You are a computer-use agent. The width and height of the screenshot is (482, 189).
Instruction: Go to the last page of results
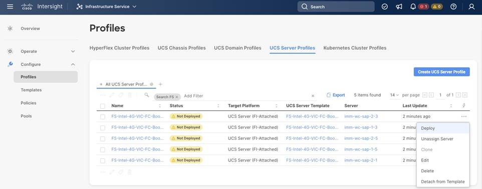(x=465, y=95)
